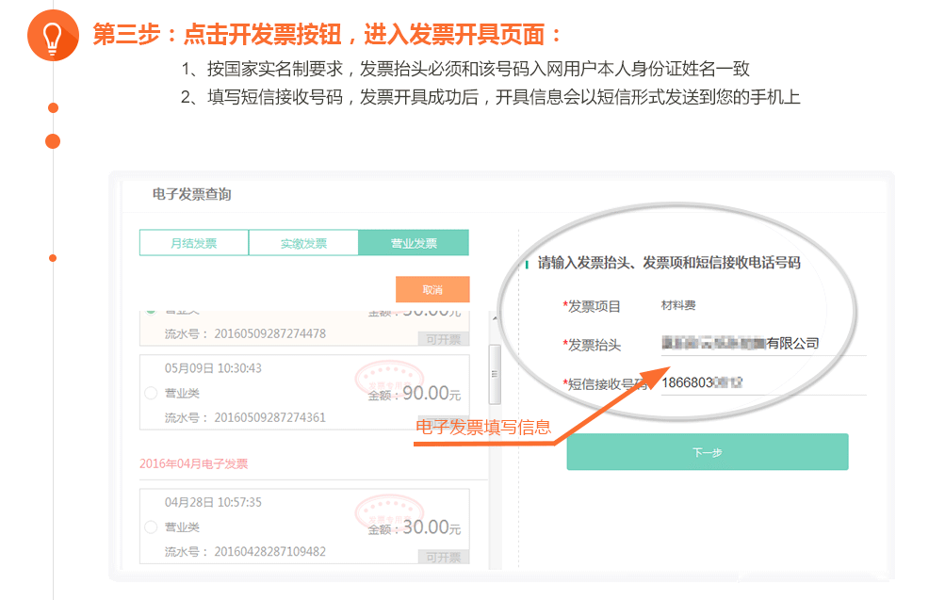Viewport: 945px width, 600px height.
Task: Click 营业类 in the 04月28日 invoice row
Action: click(x=182, y=527)
